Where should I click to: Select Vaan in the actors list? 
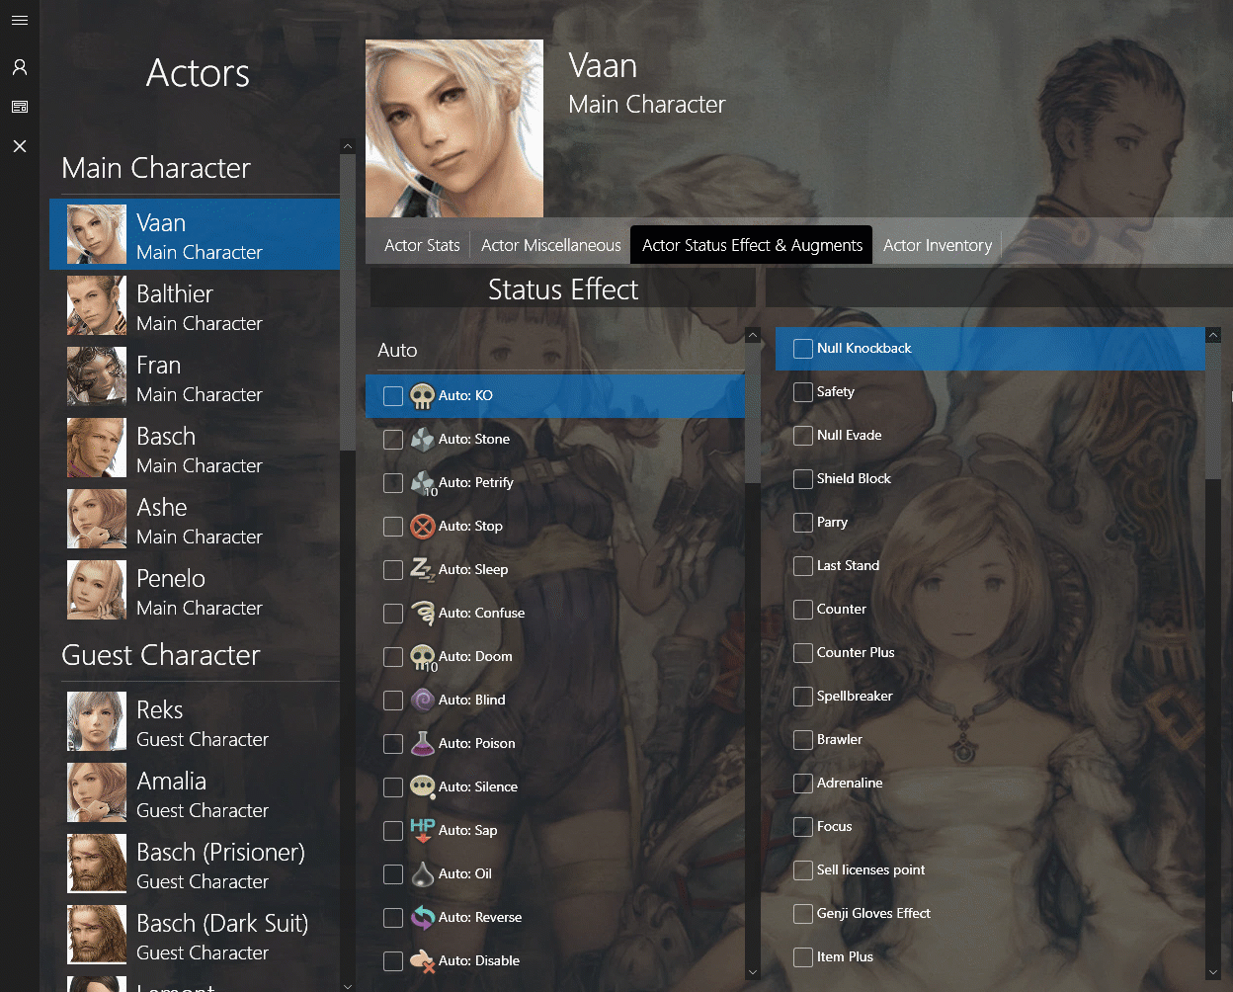[x=195, y=235]
